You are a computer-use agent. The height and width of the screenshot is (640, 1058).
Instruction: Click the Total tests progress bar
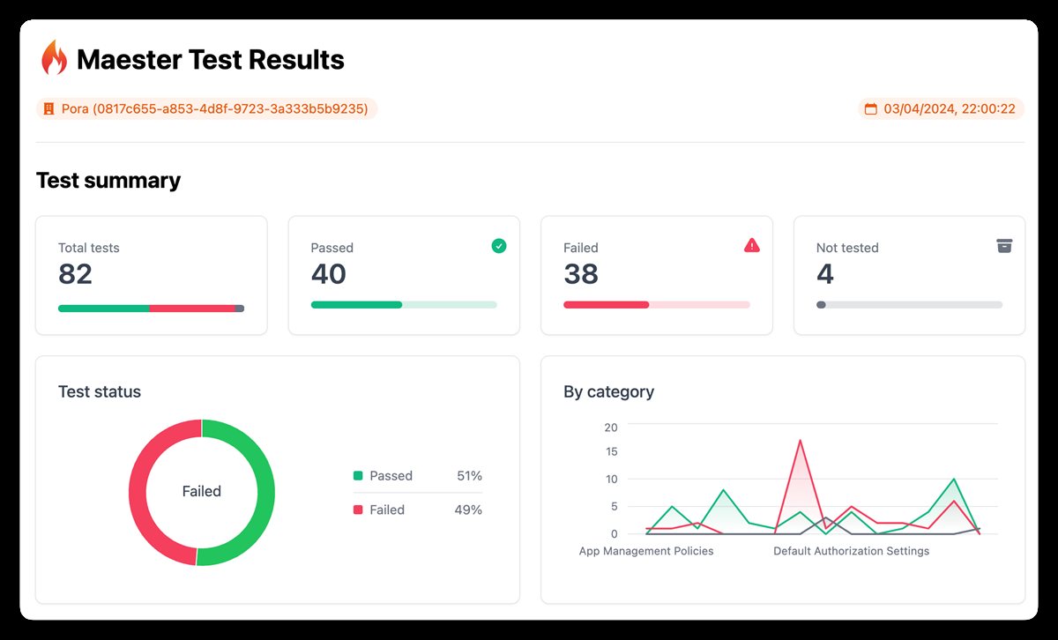(151, 309)
